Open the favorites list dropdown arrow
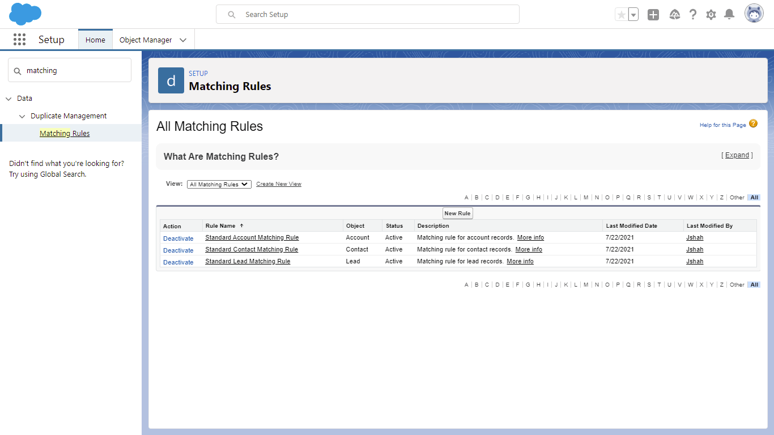 point(633,15)
